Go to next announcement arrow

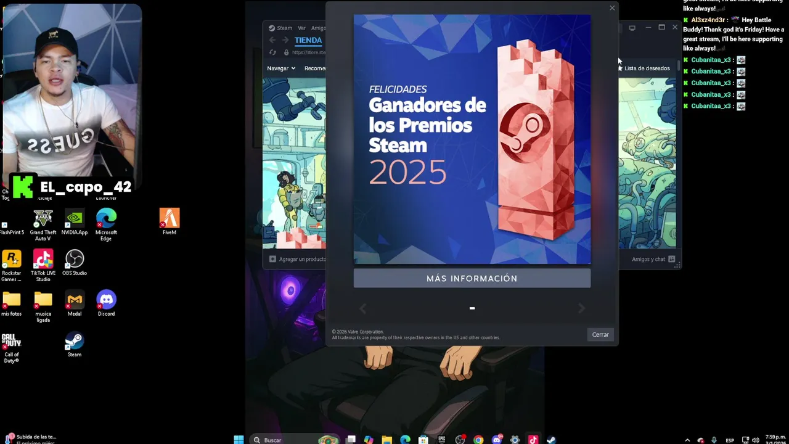pyautogui.click(x=581, y=308)
